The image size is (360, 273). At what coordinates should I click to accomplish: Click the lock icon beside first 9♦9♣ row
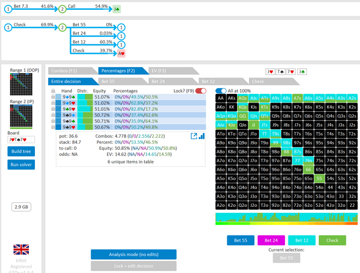tap(53, 96)
